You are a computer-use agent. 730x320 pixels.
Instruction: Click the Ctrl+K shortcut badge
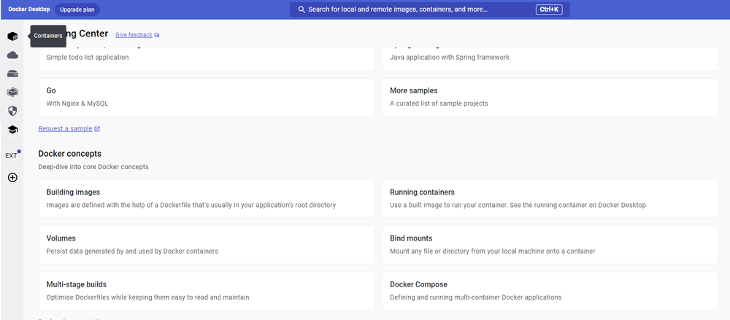point(549,9)
